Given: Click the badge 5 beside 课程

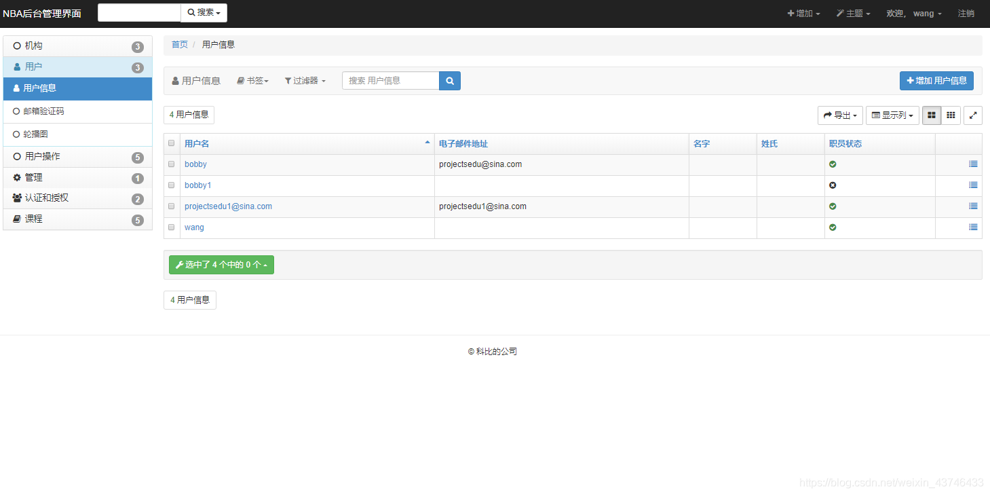Looking at the screenshot, I should (x=138, y=220).
